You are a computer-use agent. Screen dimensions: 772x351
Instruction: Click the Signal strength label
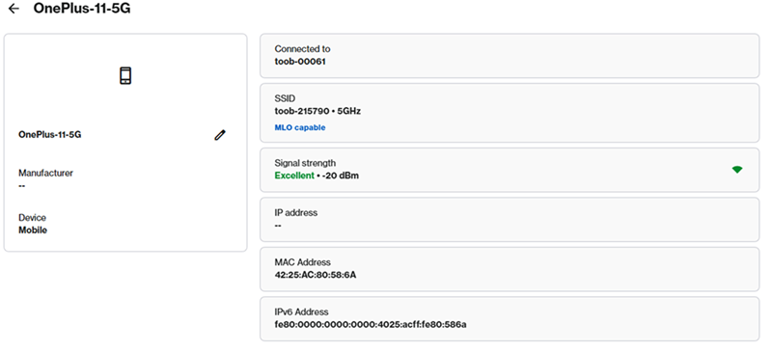coord(305,163)
